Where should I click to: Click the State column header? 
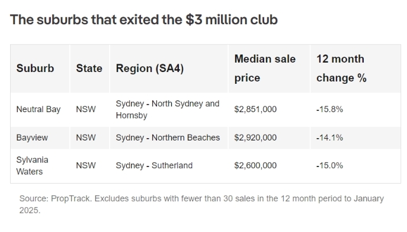click(x=89, y=68)
